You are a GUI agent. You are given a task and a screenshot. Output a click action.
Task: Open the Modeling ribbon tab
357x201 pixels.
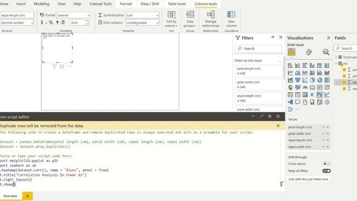[42, 4]
